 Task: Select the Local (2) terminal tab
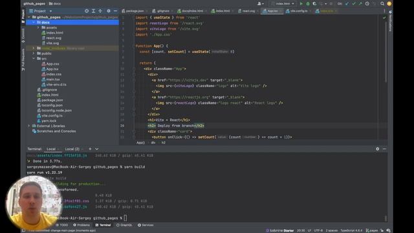click(x=72, y=149)
